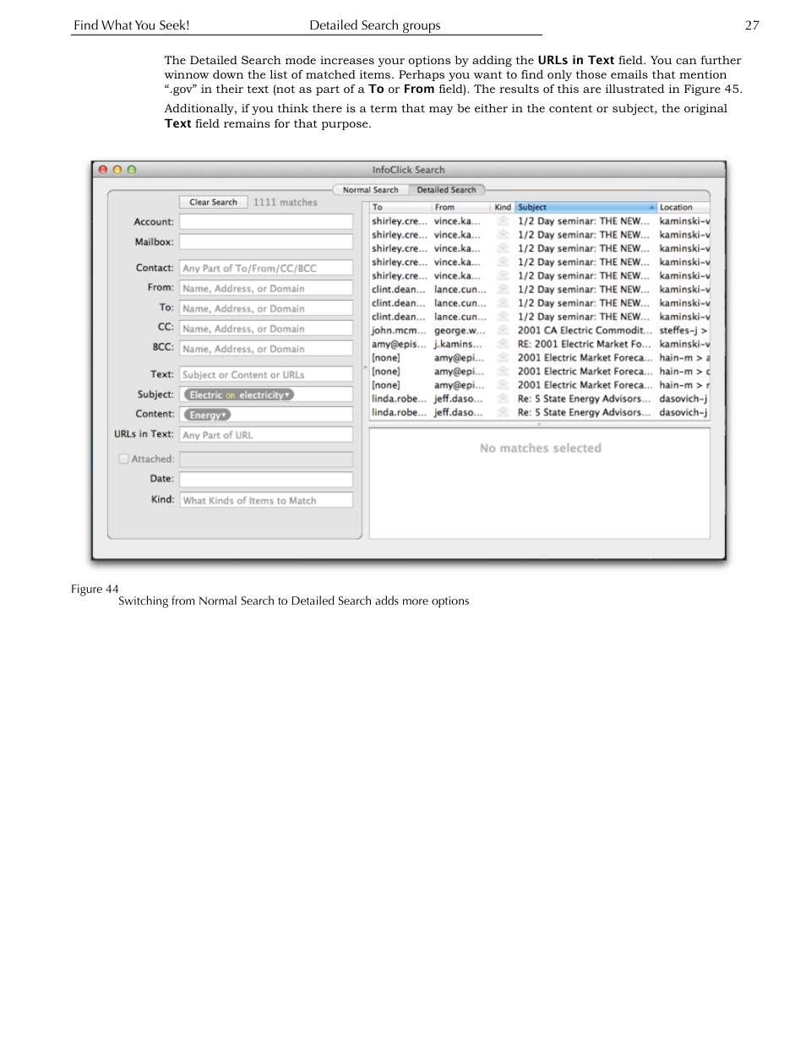Click the mail icon in the first result row

coord(503,221)
